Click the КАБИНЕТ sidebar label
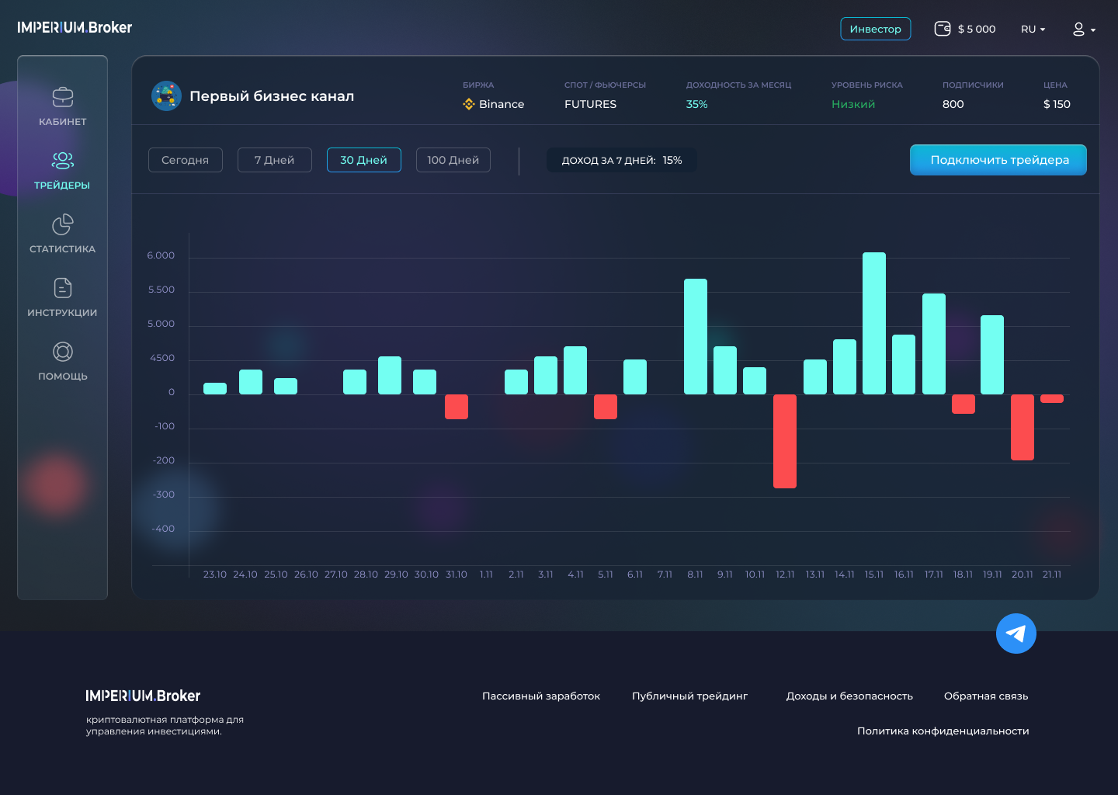Screen dimensions: 1118x795 click(x=63, y=122)
